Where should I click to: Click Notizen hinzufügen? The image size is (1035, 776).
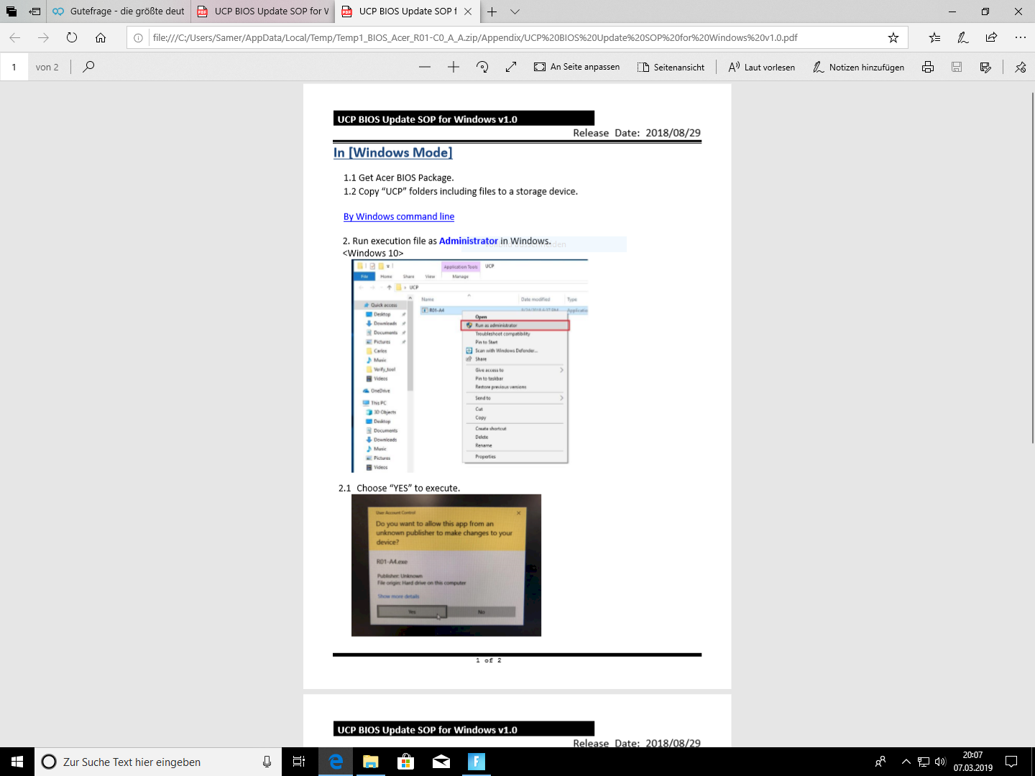click(x=859, y=67)
